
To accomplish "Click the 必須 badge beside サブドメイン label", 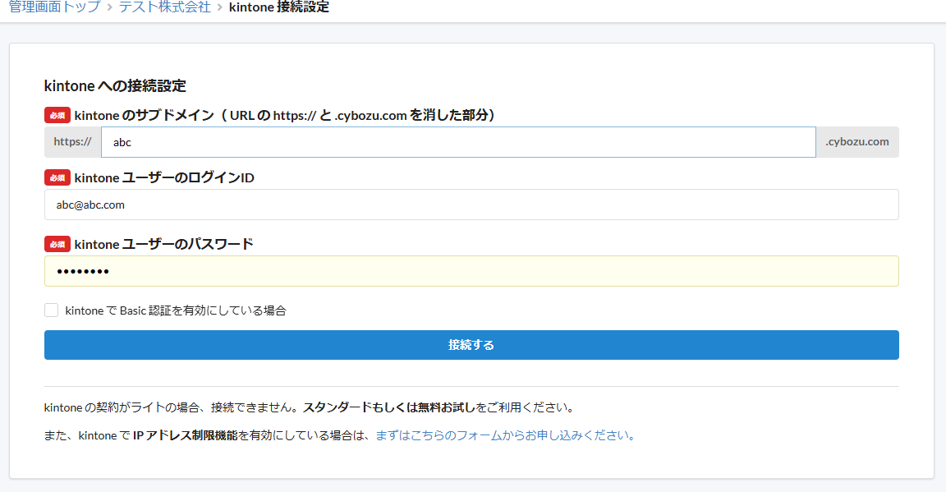I will 57,115.
